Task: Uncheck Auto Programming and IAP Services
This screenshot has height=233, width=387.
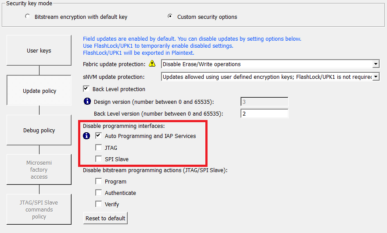Action: click(99, 136)
